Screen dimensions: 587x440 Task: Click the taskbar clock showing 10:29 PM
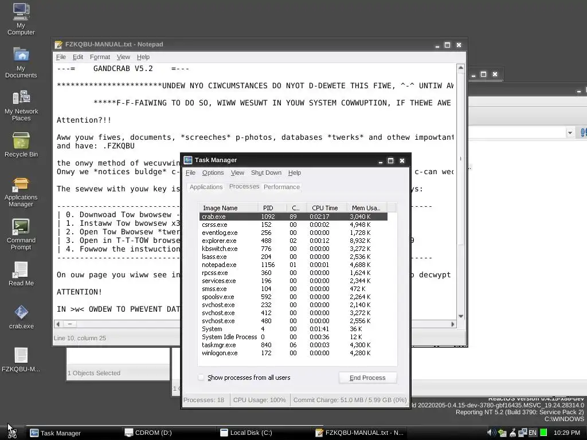click(x=566, y=433)
